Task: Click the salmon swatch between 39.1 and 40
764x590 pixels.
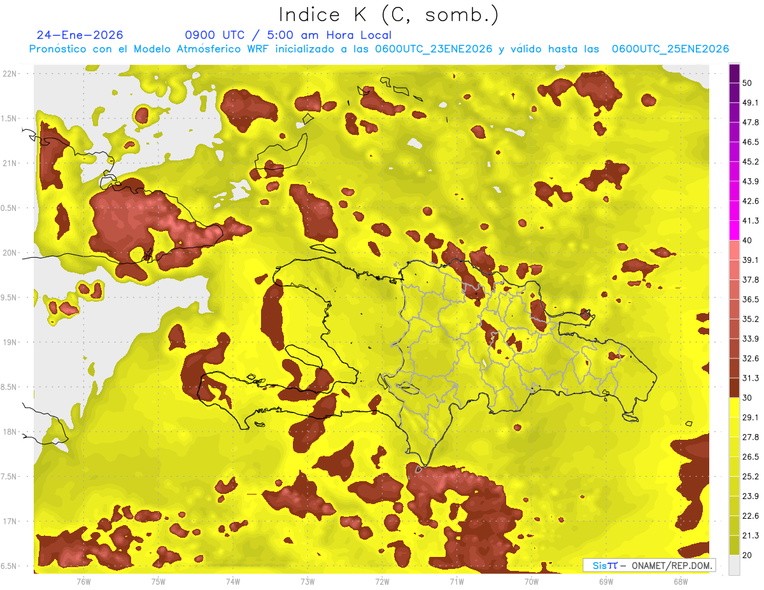Action: pos(734,250)
